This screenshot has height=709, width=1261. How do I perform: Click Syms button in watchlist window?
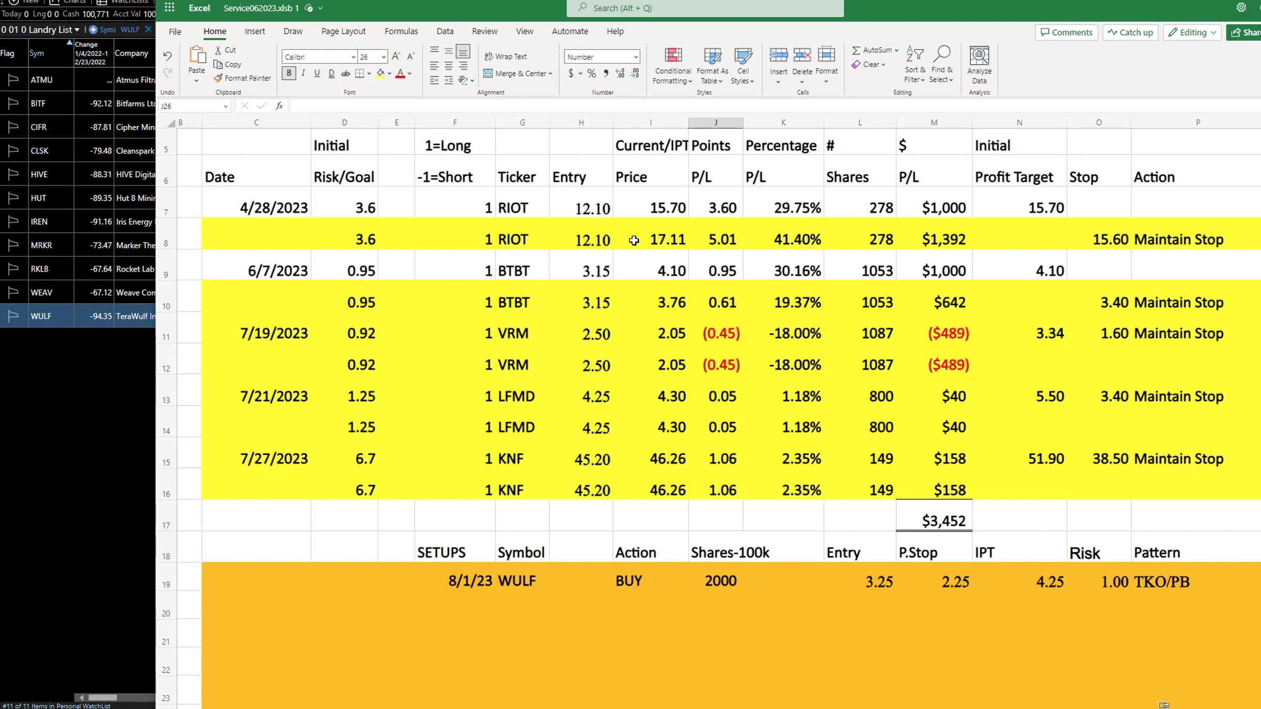103,29
